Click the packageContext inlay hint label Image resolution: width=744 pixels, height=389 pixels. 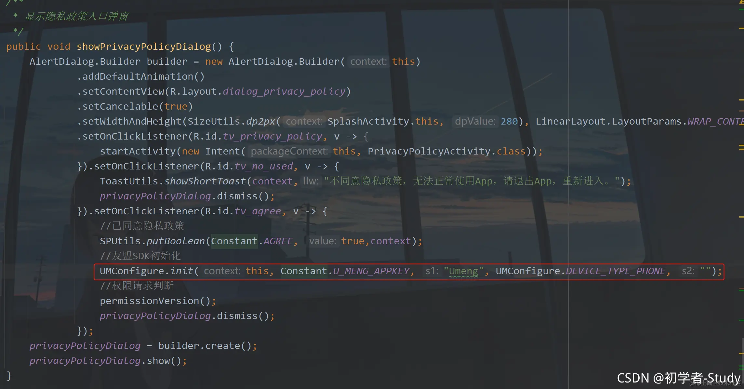pos(289,151)
